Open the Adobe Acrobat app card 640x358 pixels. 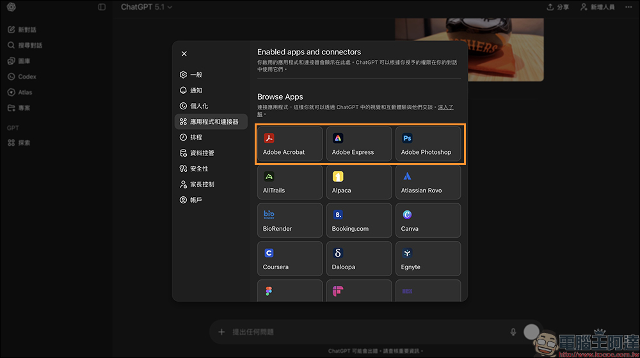pyautogui.click(x=290, y=144)
